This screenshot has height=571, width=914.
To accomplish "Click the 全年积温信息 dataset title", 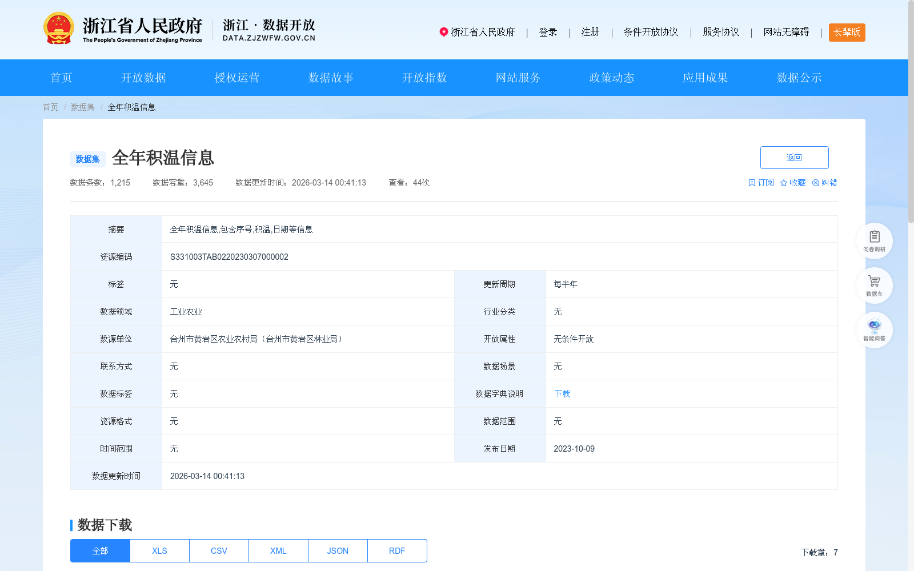I will click(163, 158).
